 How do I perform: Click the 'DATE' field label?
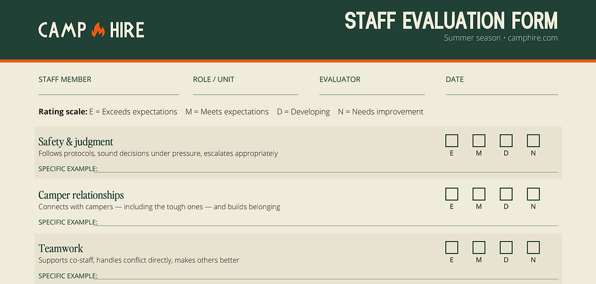coord(455,80)
